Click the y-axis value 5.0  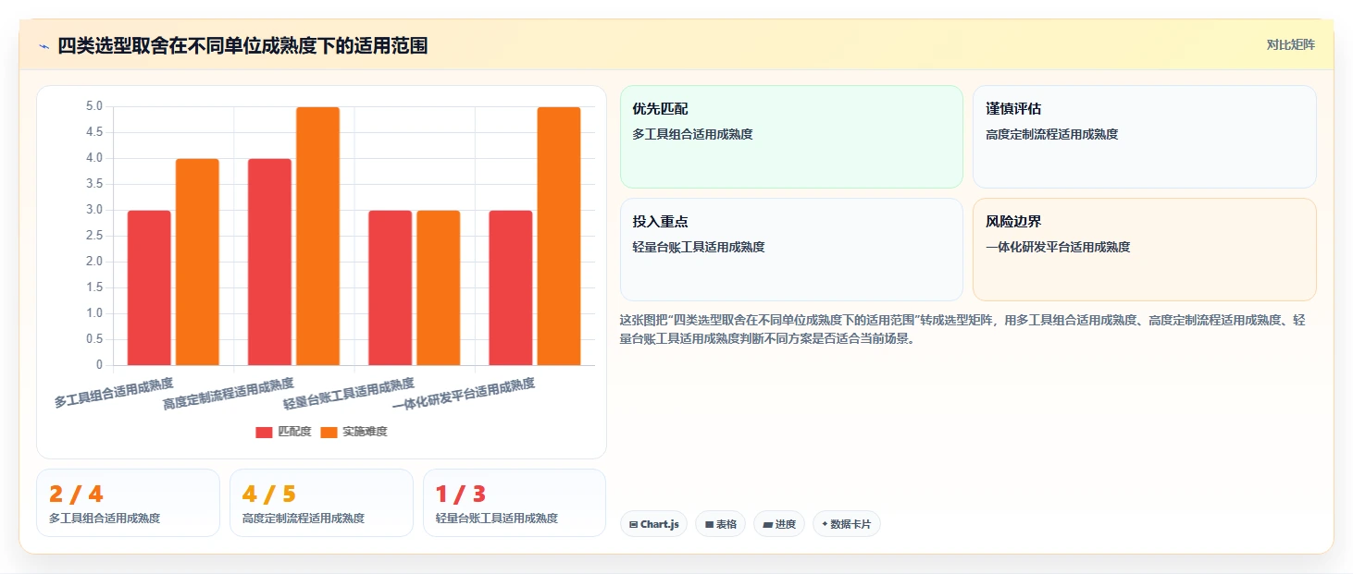coord(93,106)
